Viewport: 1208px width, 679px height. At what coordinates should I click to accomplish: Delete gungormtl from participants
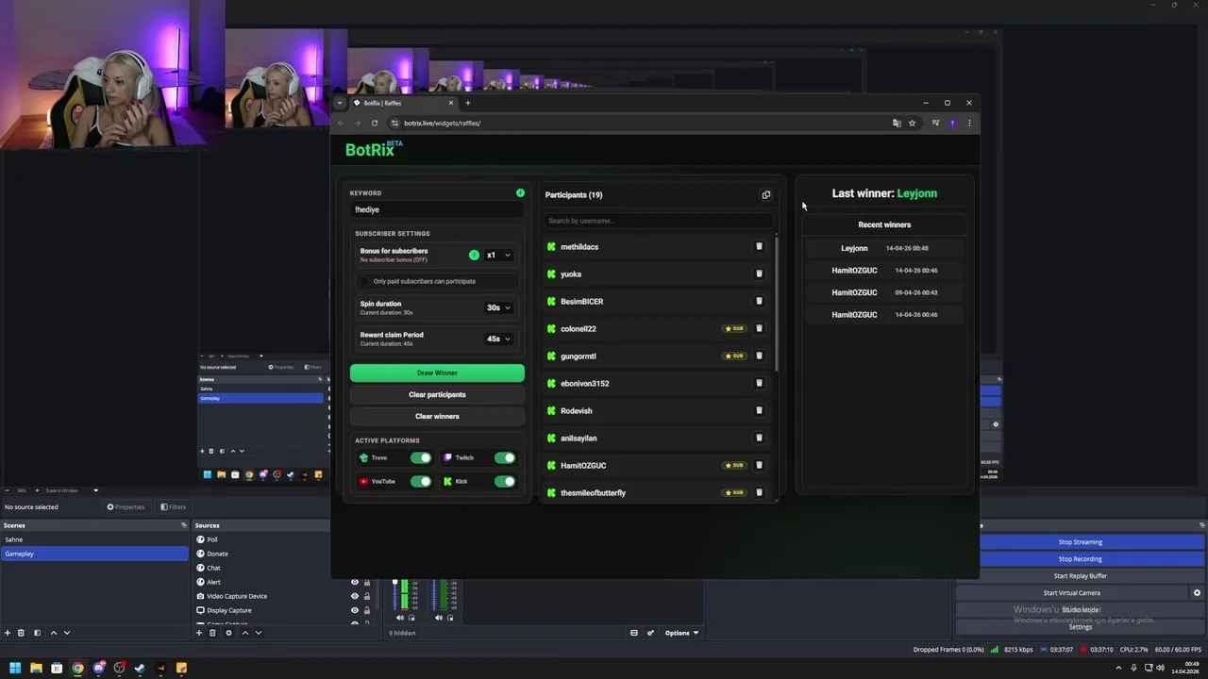click(x=759, y=356)
